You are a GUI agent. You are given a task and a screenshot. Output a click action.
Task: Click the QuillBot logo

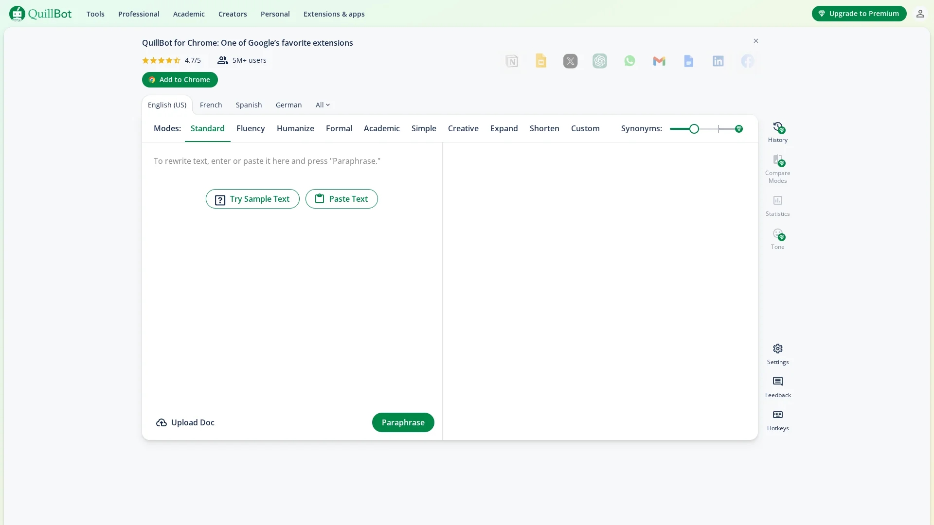40,14
